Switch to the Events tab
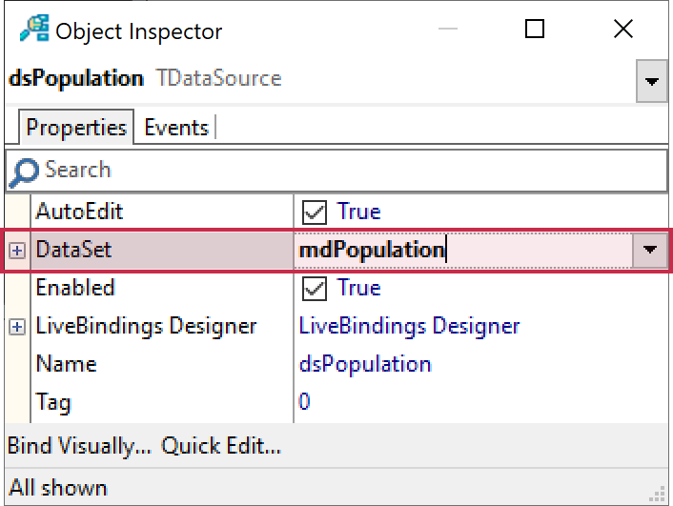 coord(176,128)
